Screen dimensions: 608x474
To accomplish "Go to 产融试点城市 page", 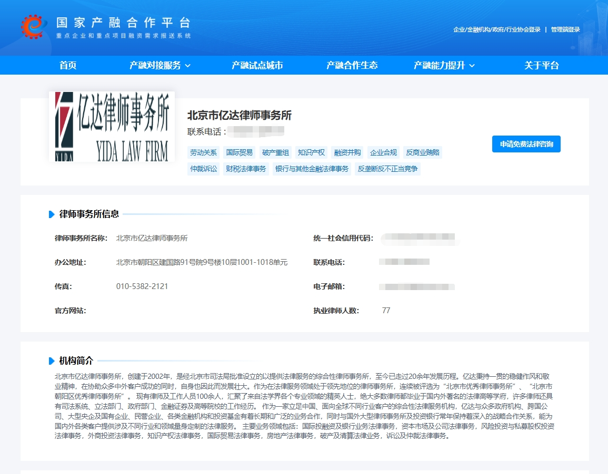I will (257, 65).
